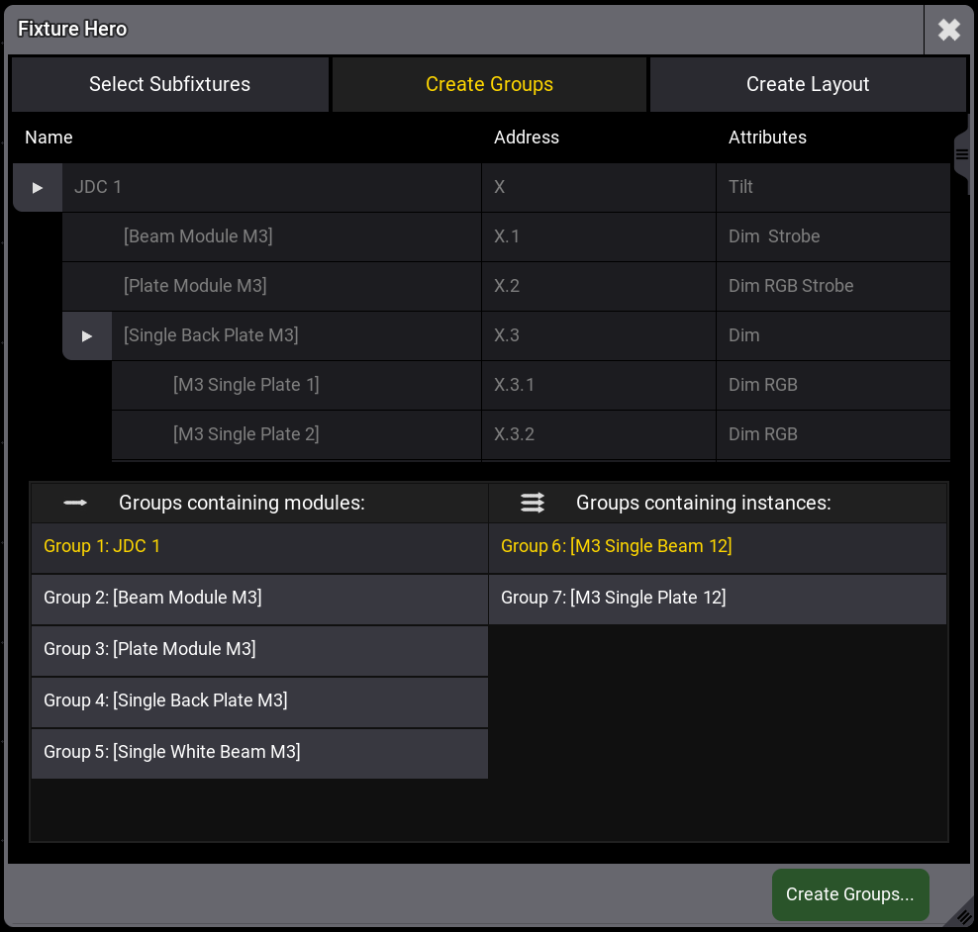This screenshot has width=978, height=932.
Task: Collapse the Single Back Plate M3 node
Action: tap(87, 335)
